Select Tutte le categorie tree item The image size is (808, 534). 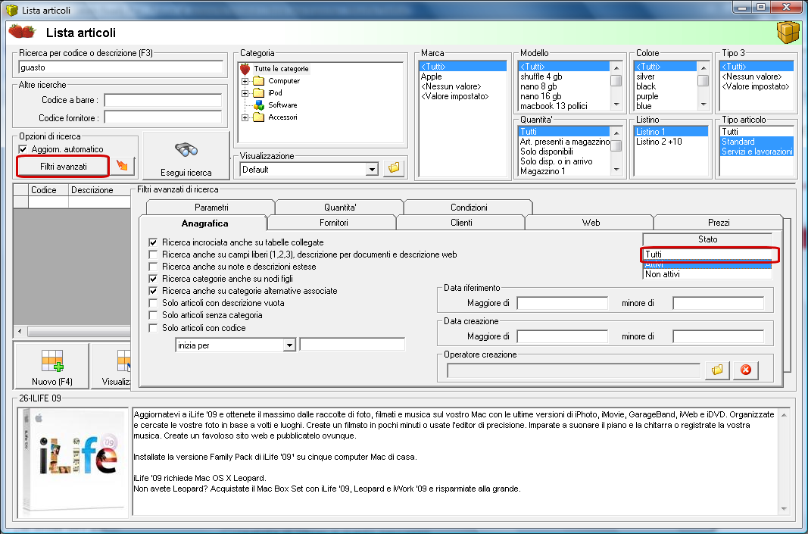281,69
